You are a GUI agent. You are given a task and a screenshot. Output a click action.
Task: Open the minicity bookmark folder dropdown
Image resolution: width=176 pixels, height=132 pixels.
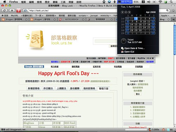pos(105,15)
